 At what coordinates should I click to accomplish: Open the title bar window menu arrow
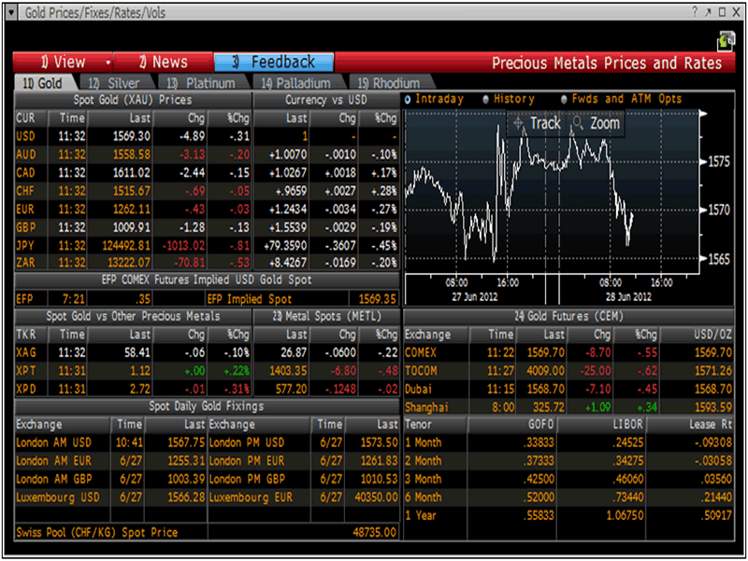[13, 11]
